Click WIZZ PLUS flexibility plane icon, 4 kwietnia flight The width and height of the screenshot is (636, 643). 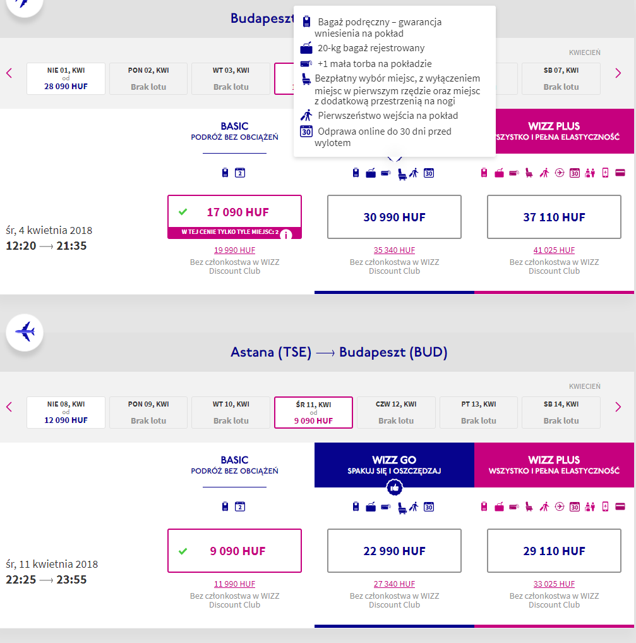[560, 173]
